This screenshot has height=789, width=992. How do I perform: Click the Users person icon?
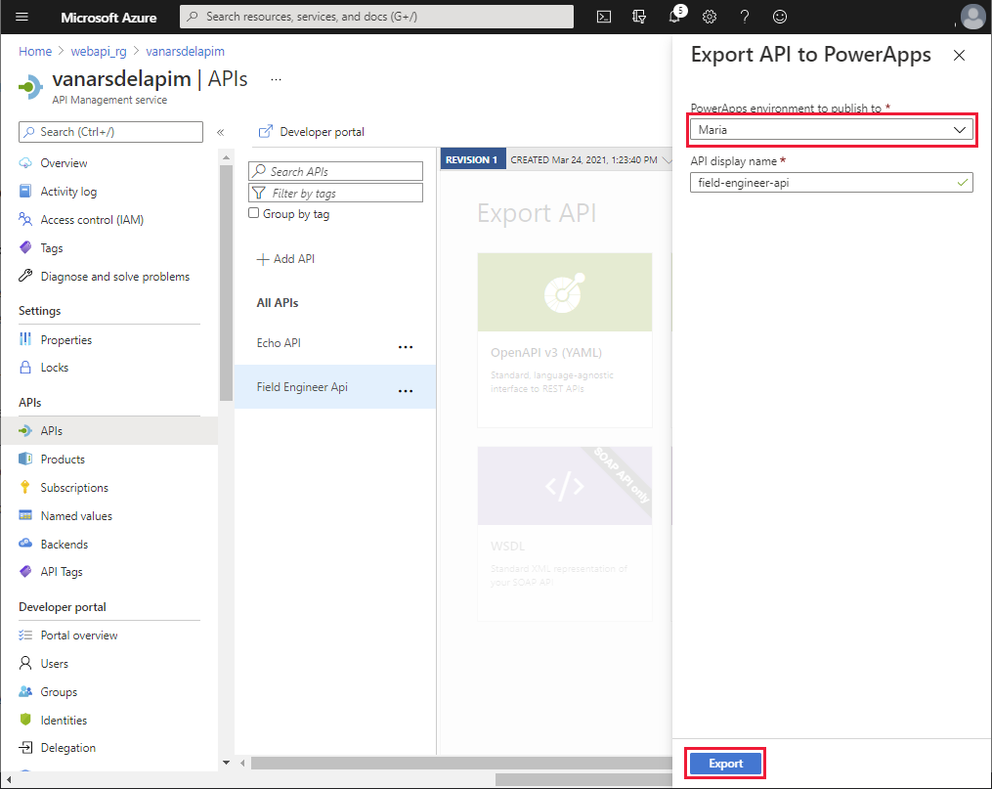tap(25, 663)
